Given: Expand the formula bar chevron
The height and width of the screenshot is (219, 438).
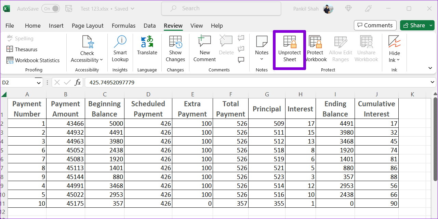Looking at the screenshot, I should click(x=433, y=82).
